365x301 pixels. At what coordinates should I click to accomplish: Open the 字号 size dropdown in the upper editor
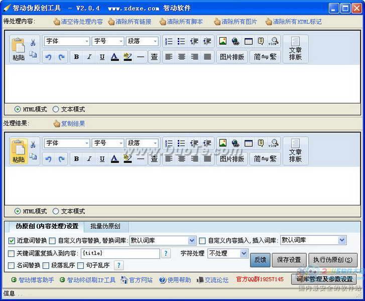click(108, 42)
